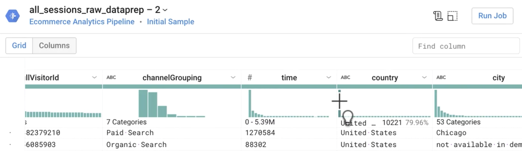Open the recipe scroll icon
The image size is (522, 151).
438,16
